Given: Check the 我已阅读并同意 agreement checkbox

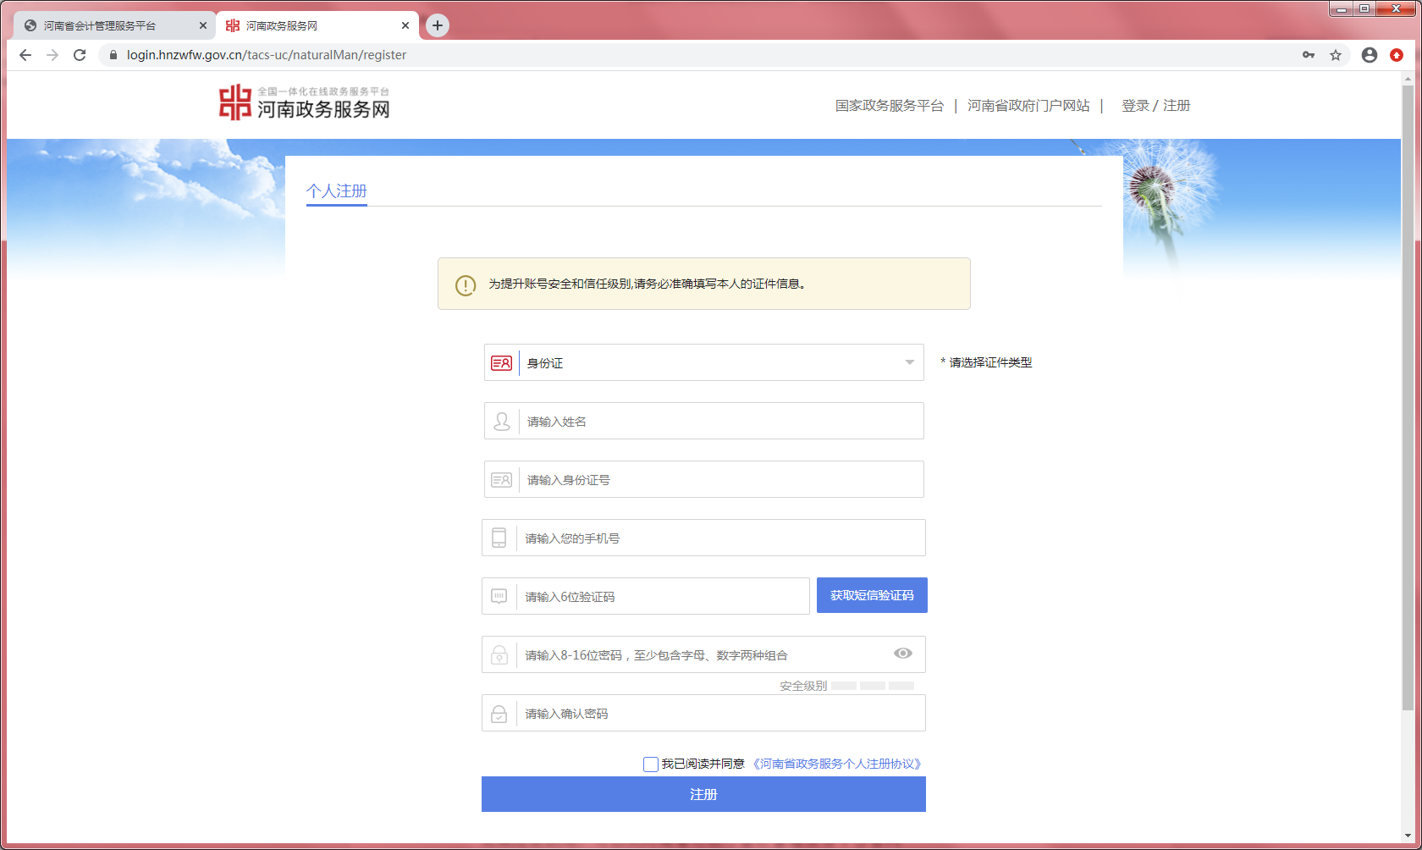Looking at the screenshot, I should pyautogui.click(x=650, y=764).
